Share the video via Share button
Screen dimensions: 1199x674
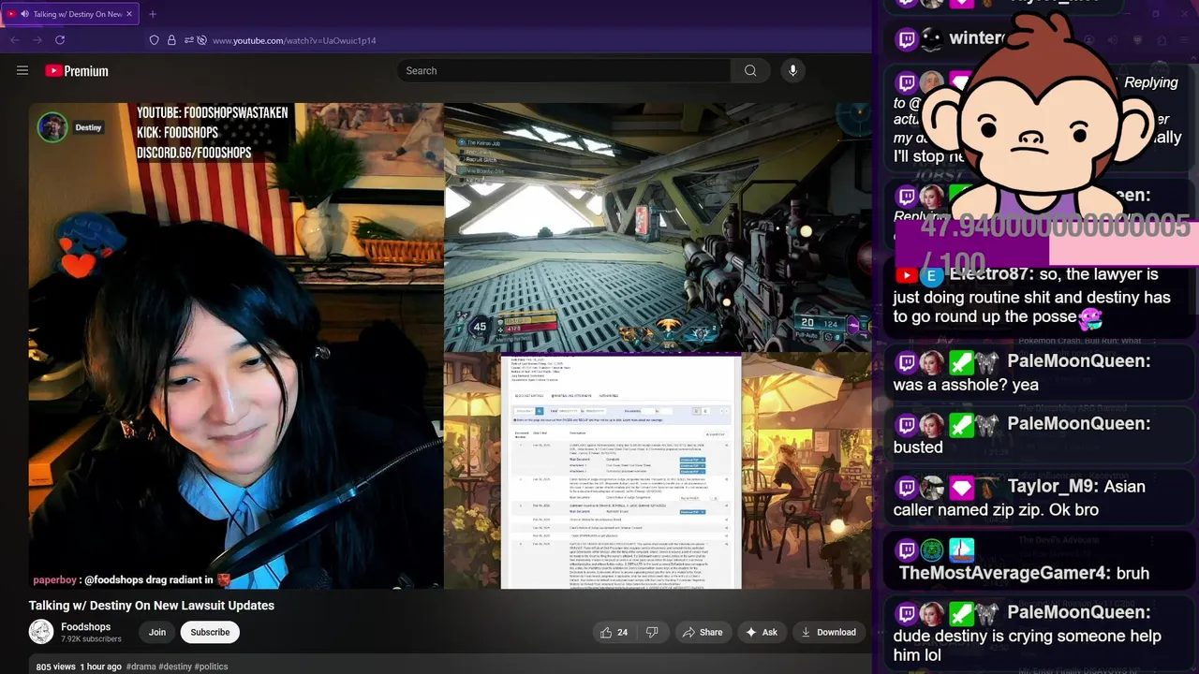(x=703, y=632)
